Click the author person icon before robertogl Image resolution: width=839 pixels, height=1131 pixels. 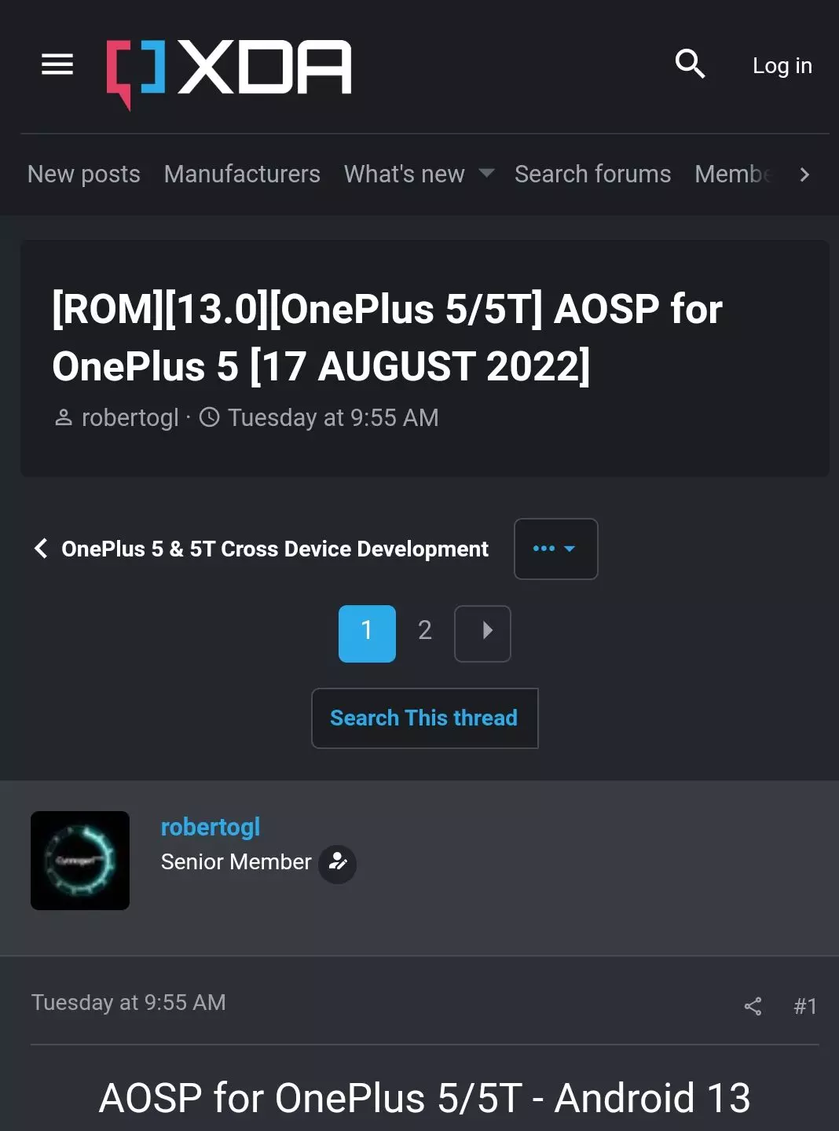coord(61,417)
